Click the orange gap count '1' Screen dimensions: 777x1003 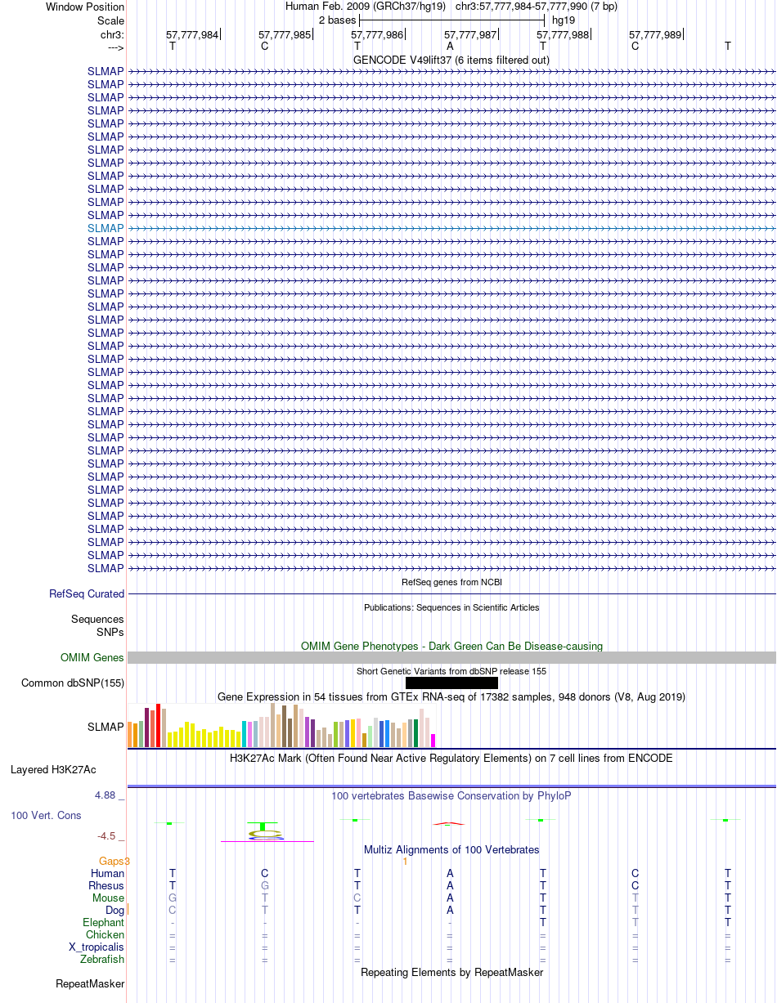point(405,861)
